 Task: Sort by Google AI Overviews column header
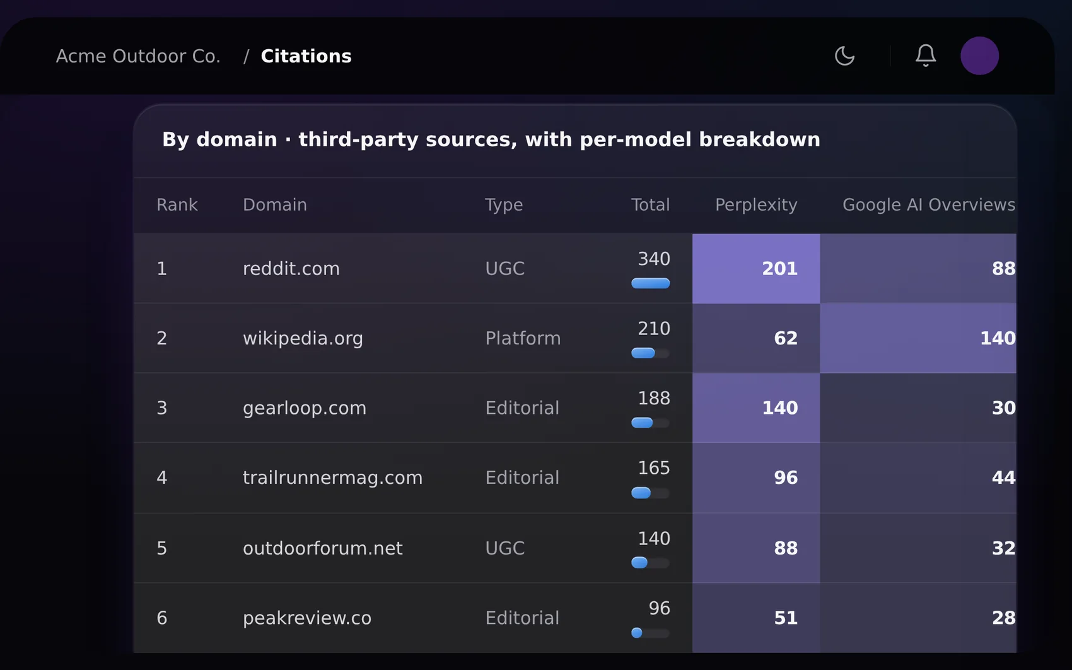[928, 205]
